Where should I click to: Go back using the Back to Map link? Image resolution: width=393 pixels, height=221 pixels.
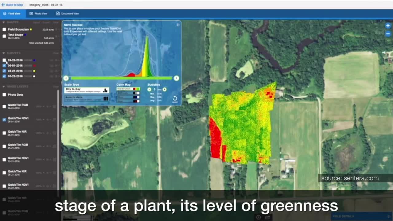point(12,5)
